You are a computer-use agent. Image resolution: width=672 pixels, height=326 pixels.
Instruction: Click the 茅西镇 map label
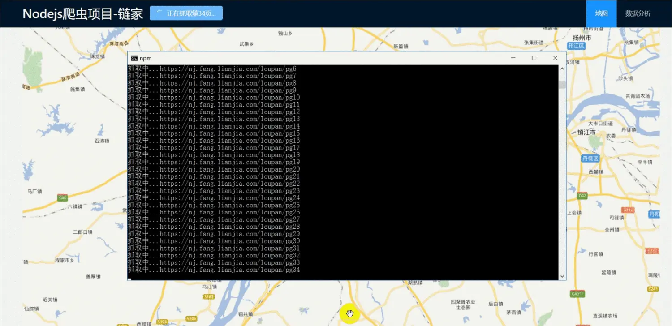tap(513, 313)
